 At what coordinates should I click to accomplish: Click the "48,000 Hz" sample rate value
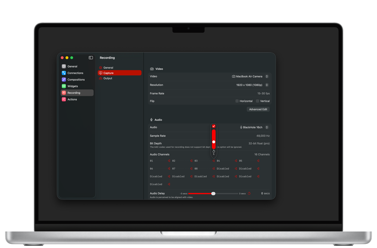point(263,136)
